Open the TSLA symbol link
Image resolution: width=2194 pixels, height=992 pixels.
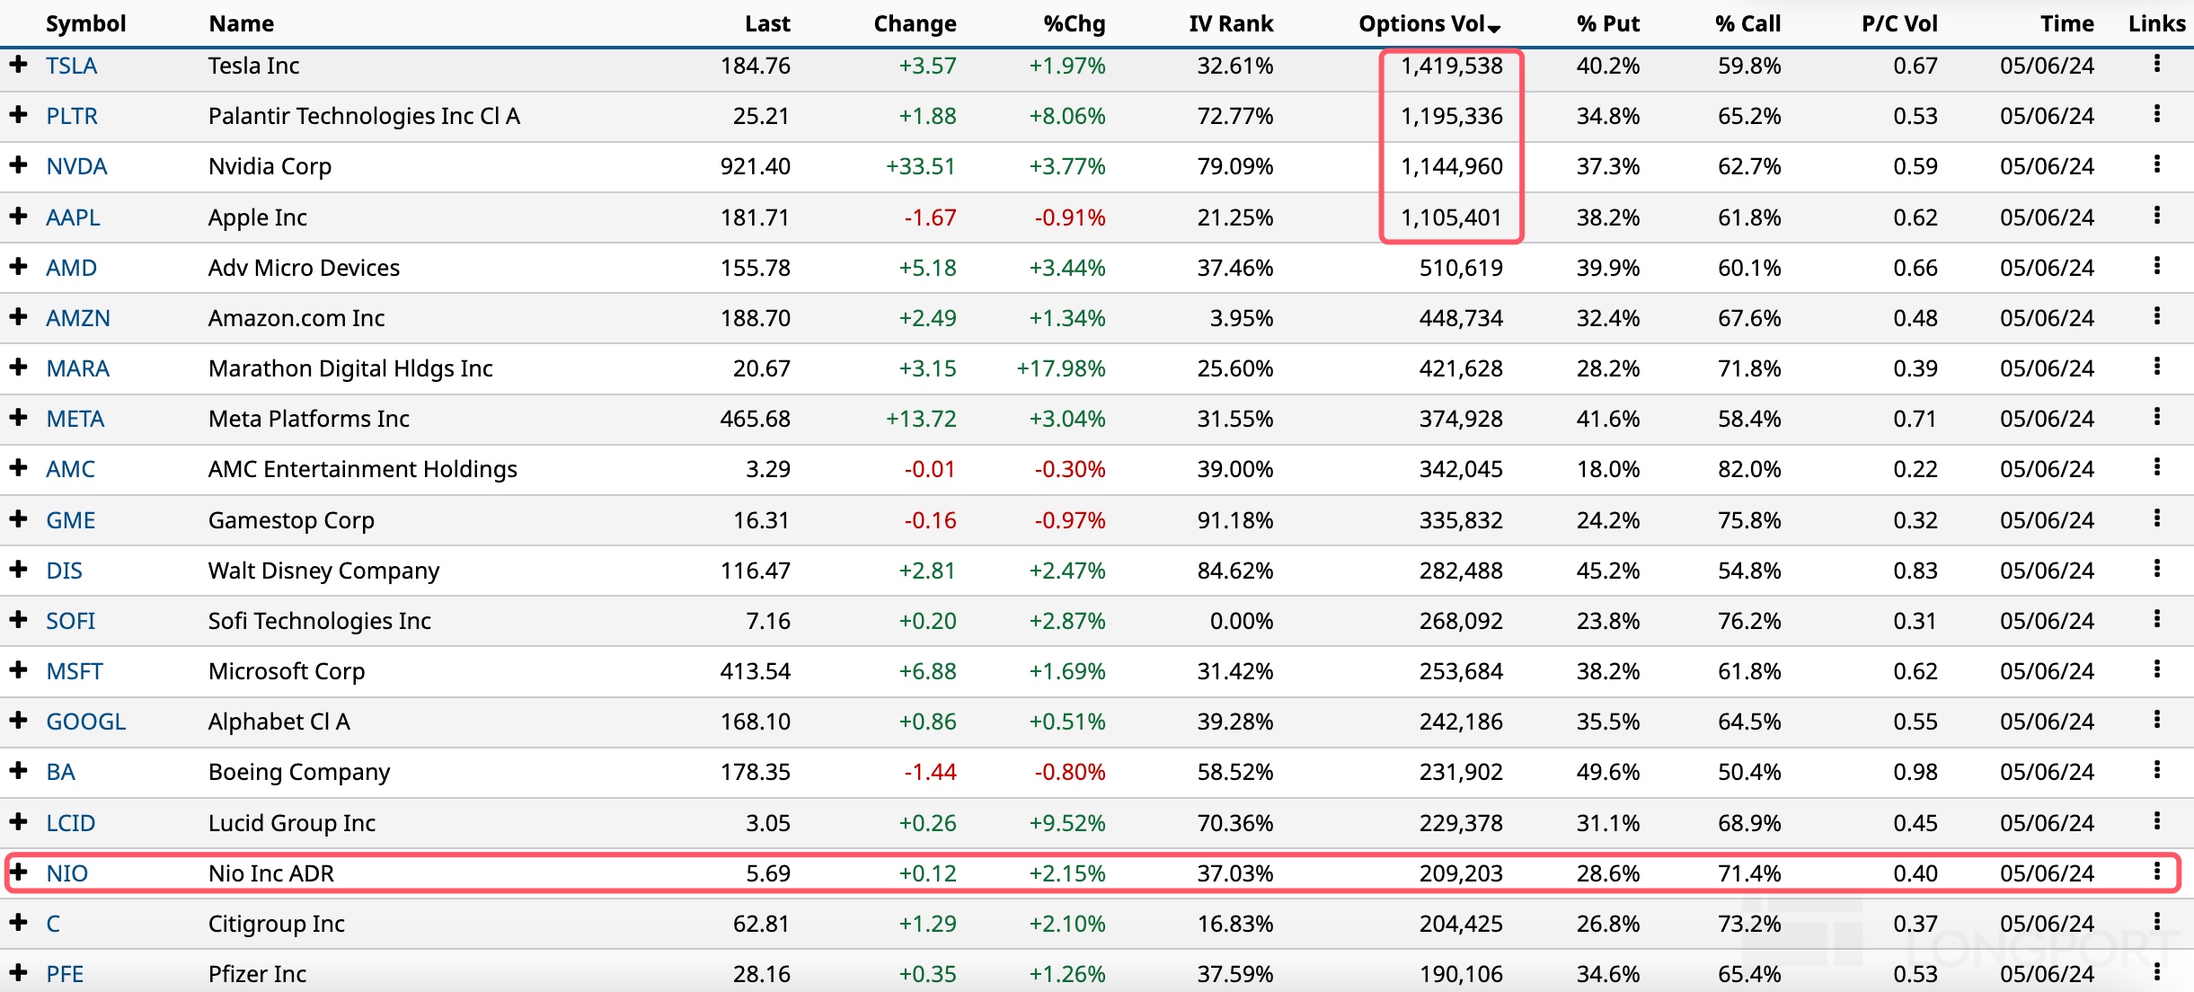point(71,66)
